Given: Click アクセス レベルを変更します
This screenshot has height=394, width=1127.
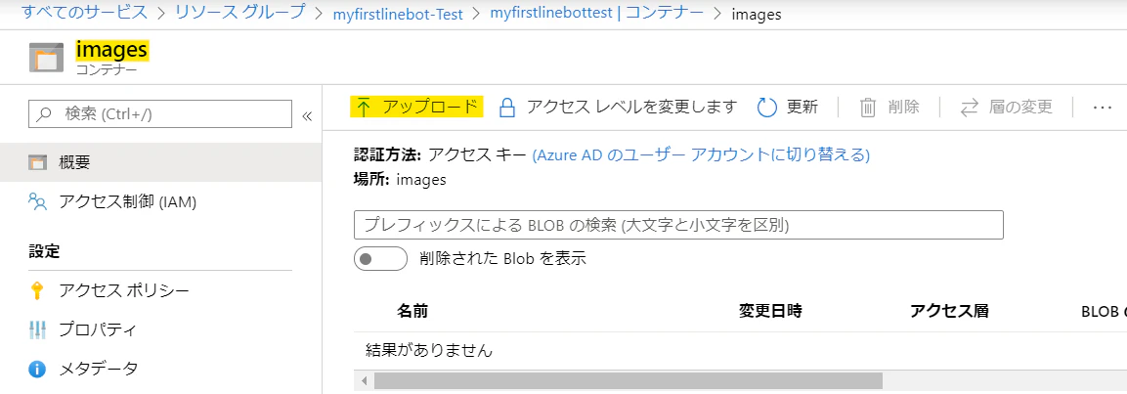Looking at the screenshot, I should click(x=619, y=108).
